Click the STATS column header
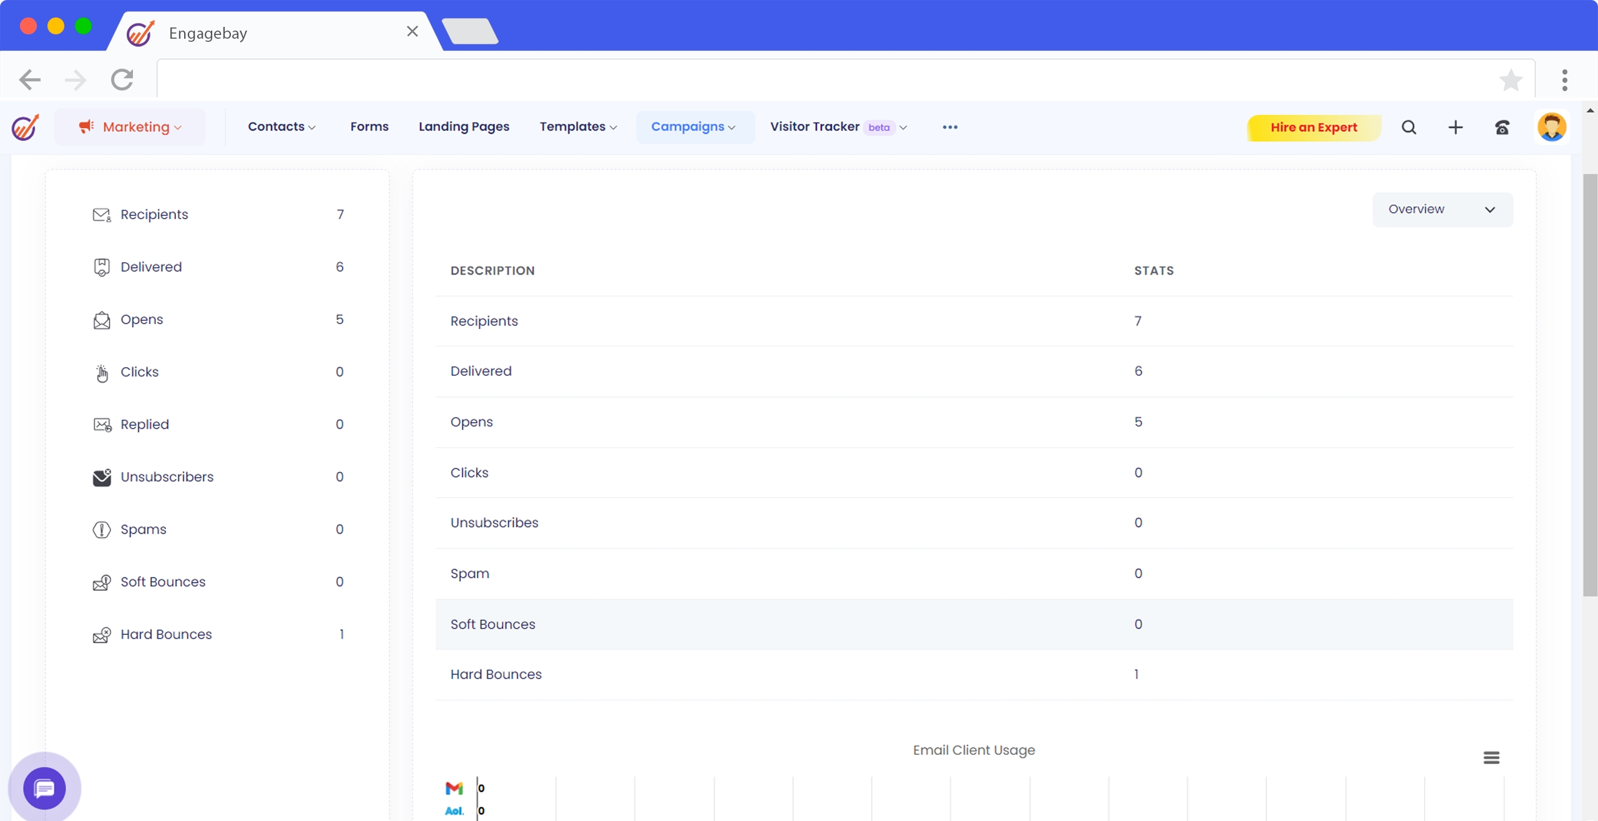 [1154, 270]
